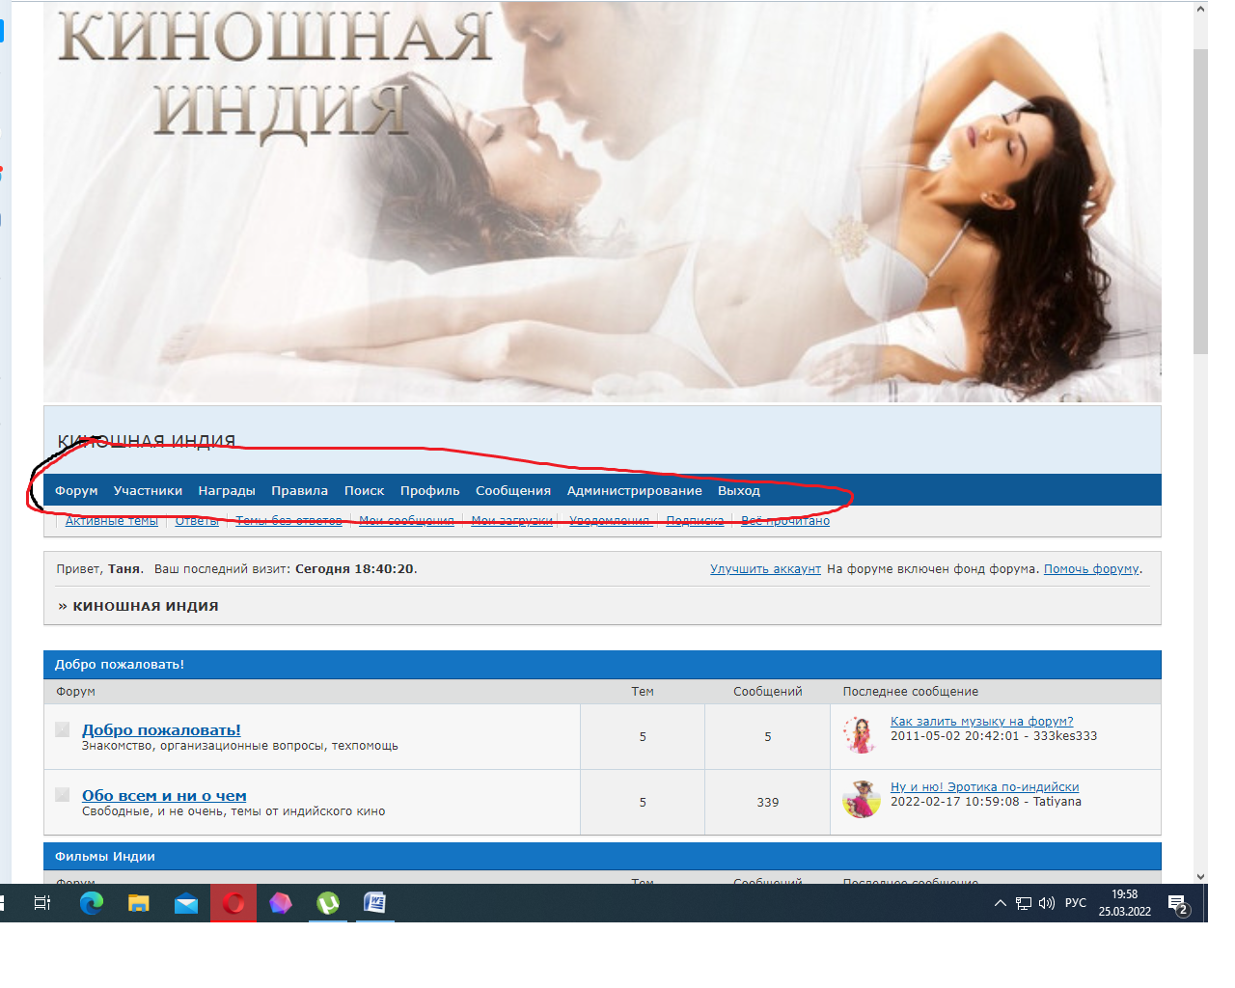Go to Администрирование in the navigation bar

click(634, 490)
